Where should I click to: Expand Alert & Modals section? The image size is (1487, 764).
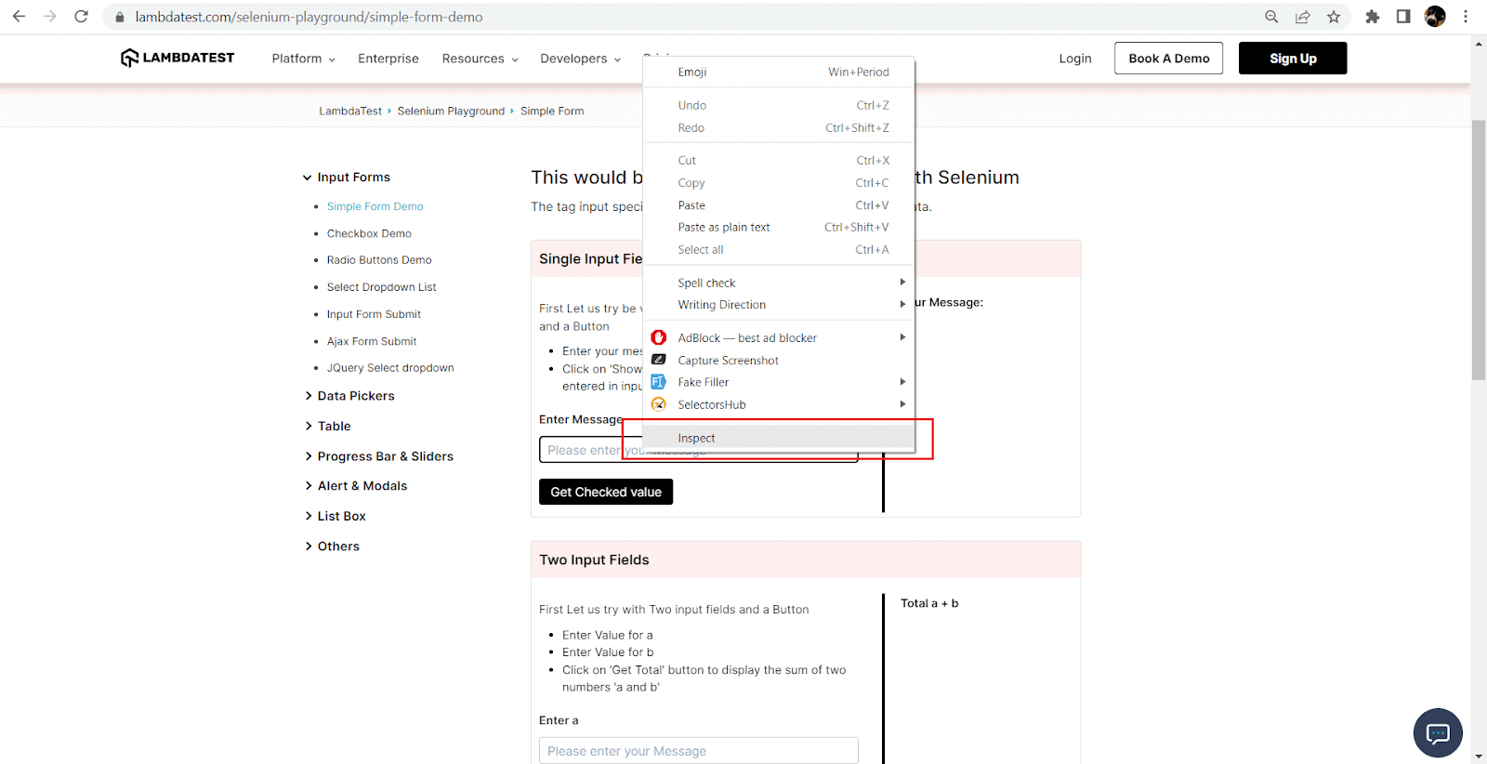(x=356, y=486)
